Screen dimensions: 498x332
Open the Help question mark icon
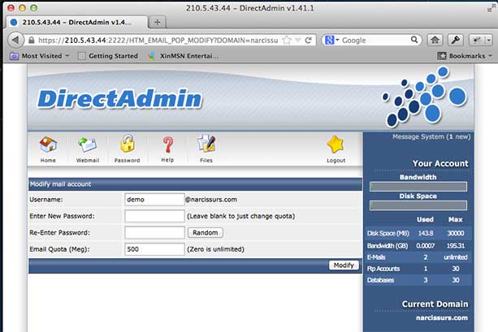point(167,144)
